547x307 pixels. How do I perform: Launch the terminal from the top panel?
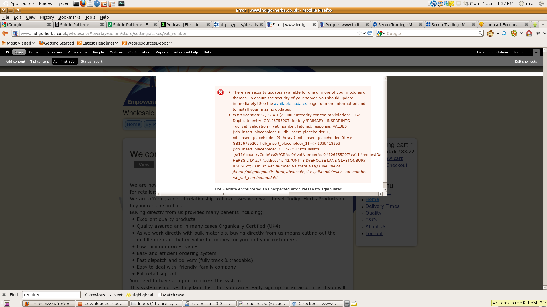click(x=76, y=3)
